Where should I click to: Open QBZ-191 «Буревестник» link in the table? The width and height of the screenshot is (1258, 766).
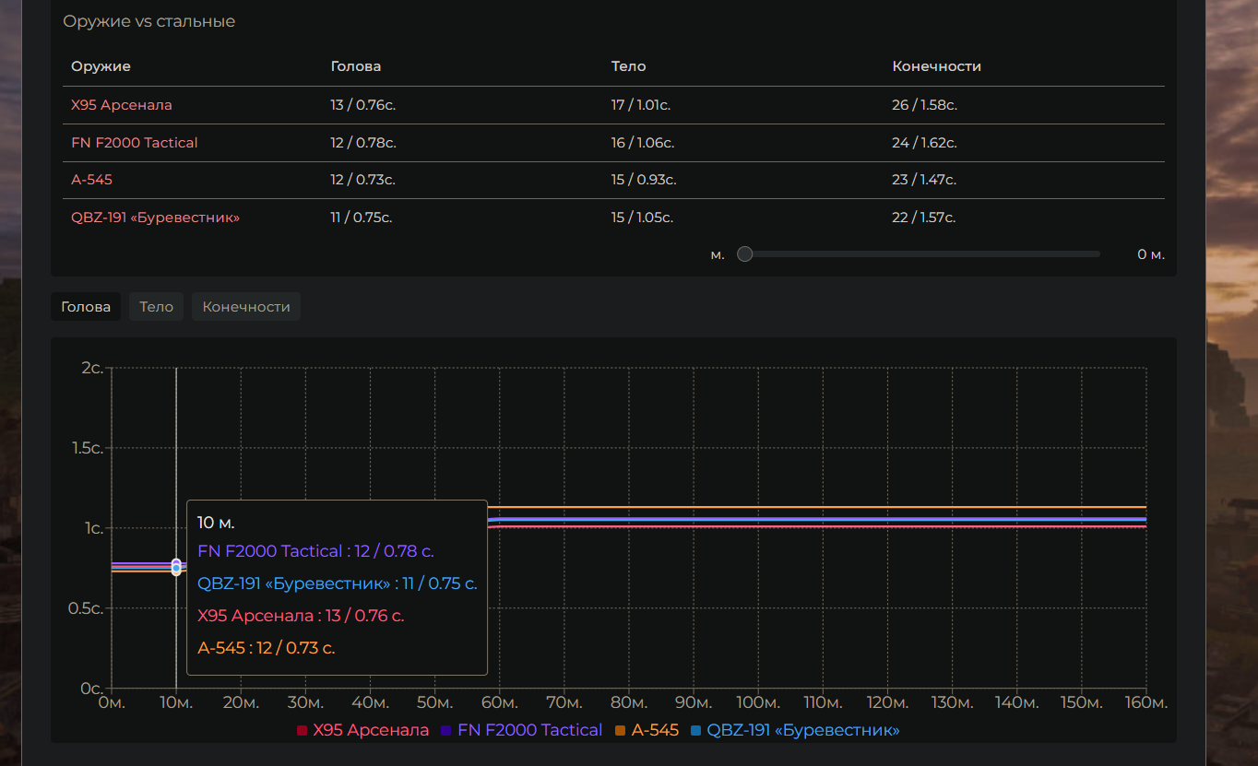[x=156, y=218]
